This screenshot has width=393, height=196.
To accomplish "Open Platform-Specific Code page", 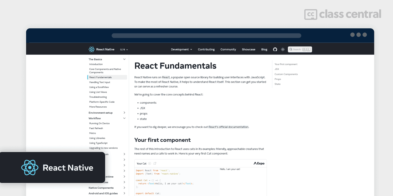I will [102, 102].
